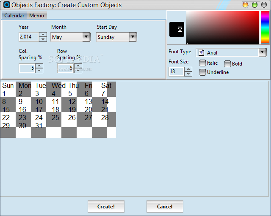Click the Cancel button
The image size is (271, 216).
[x=165, y=207]
